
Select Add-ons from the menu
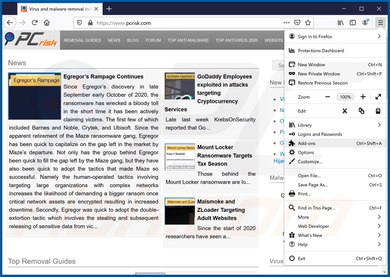click(x=307, y=143)
